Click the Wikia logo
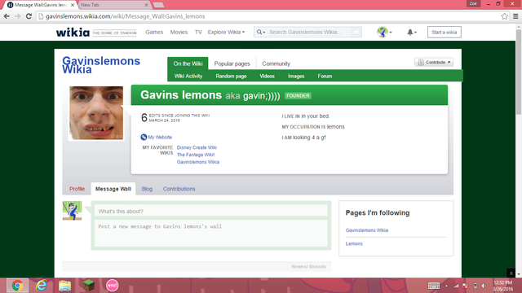 pos(73,33)
